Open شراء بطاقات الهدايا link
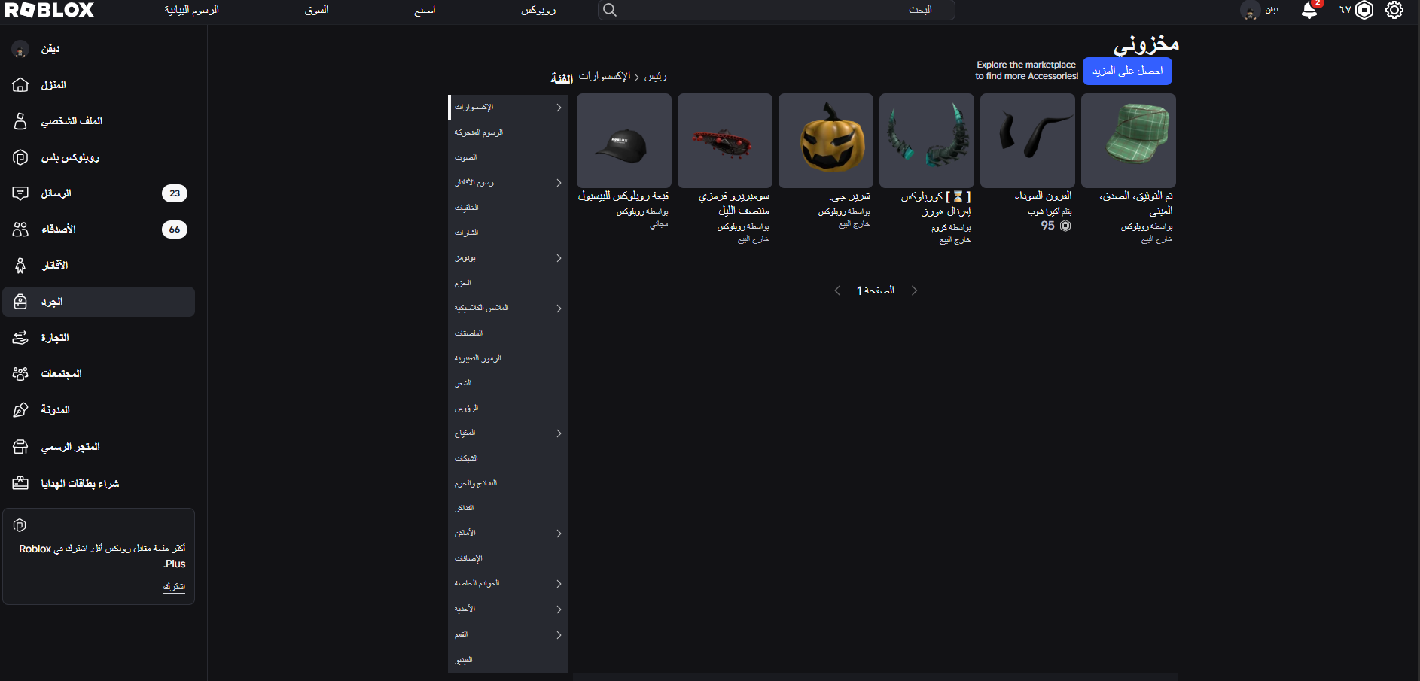The height and width of the screenshot is (681, 1420). pyautogui.click(x=80, y=483)
